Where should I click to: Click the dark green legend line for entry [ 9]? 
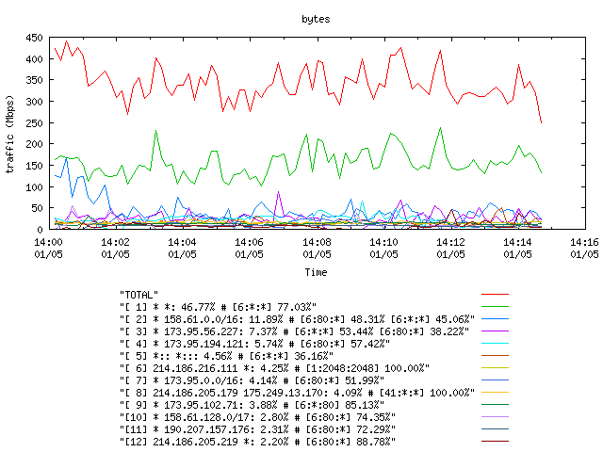[495, 405]
